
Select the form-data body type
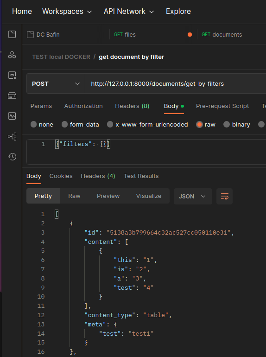[64, 124]
